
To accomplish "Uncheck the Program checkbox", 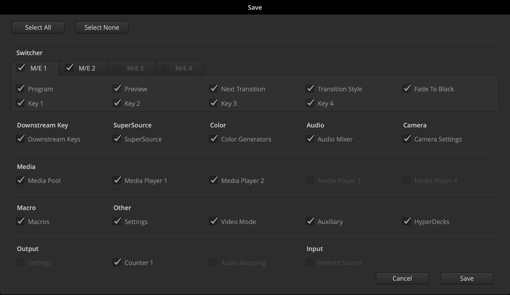I will (21, 89).
